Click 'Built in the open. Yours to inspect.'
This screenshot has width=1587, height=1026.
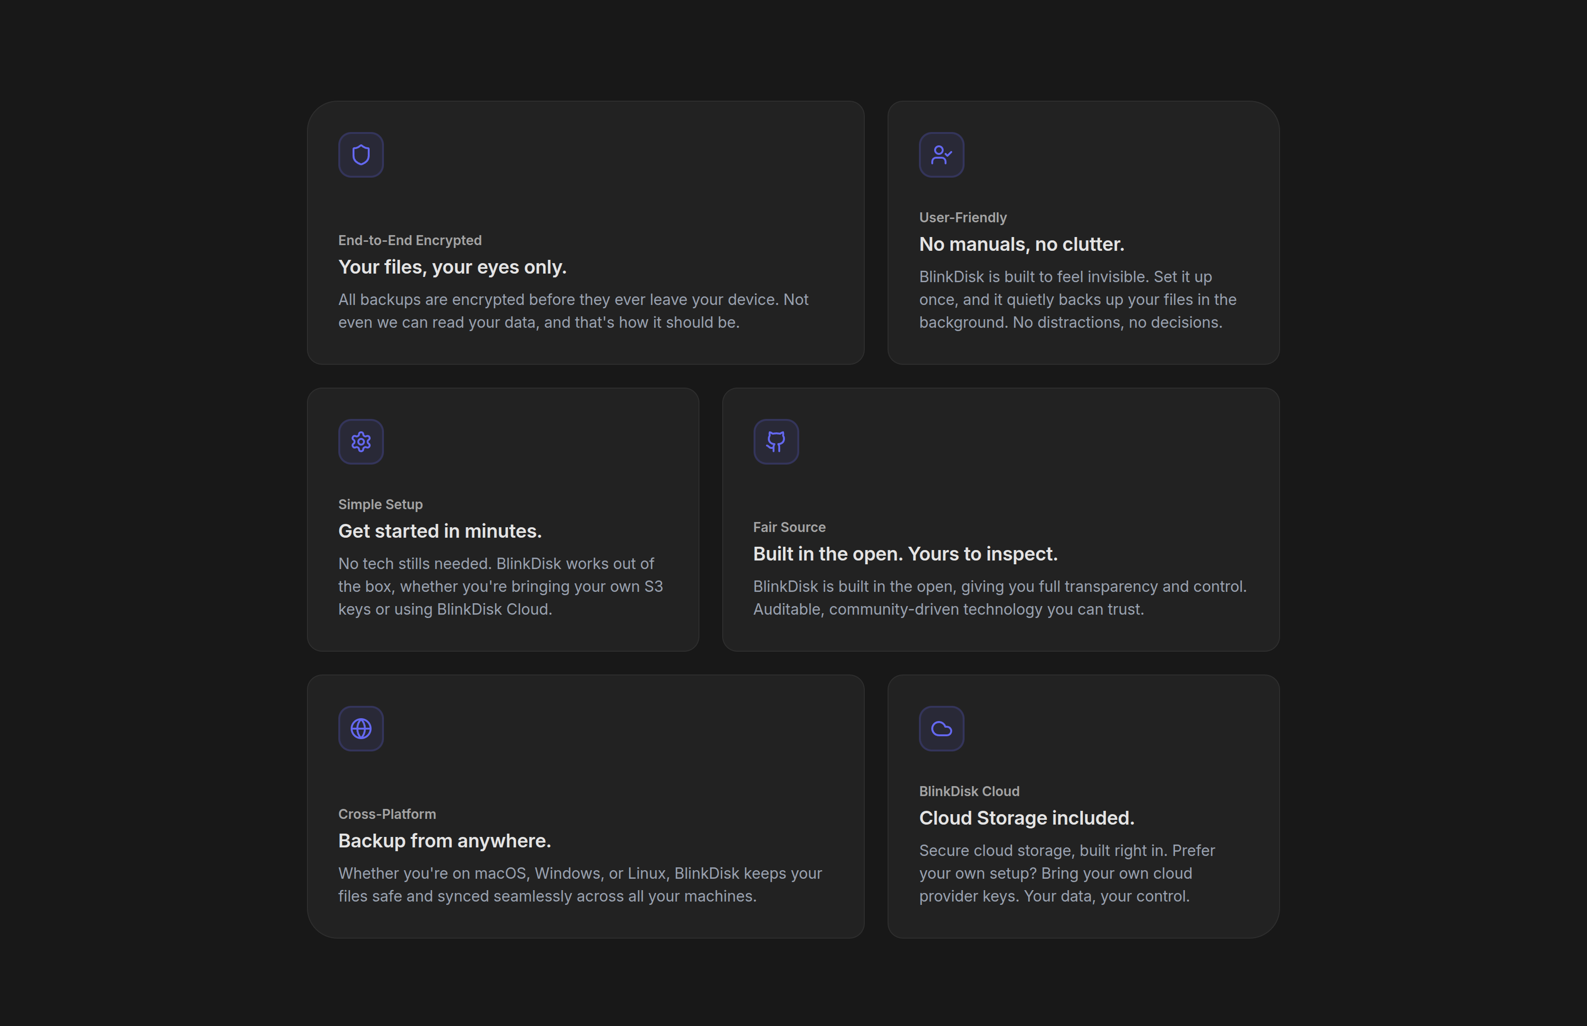[905, 554]
